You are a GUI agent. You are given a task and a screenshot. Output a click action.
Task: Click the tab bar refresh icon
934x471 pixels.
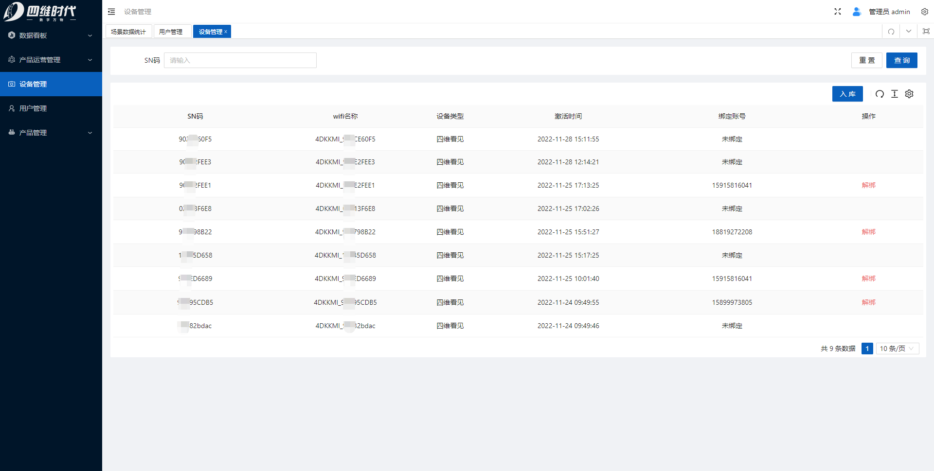(x=891, y=32)
